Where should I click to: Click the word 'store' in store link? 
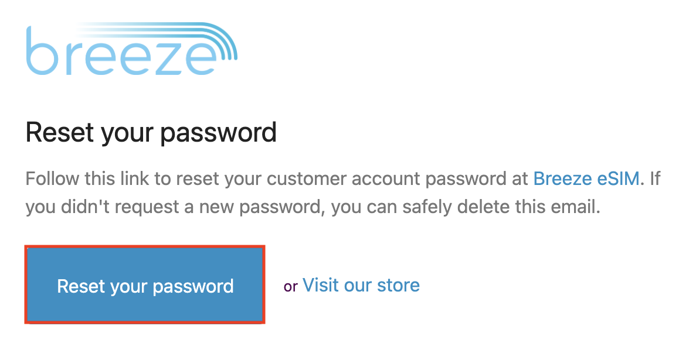pyautogui.click(x=398, y=285)
